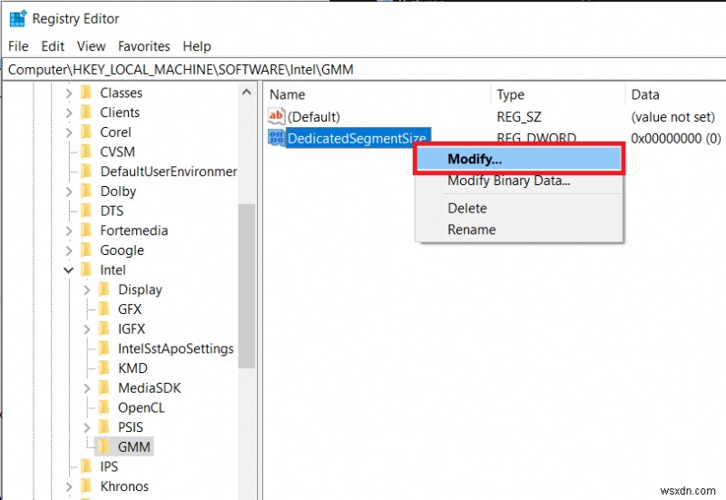Screen dimensions: 726x500
Task: Click the KMD folder icon
Action: [104, 368]
